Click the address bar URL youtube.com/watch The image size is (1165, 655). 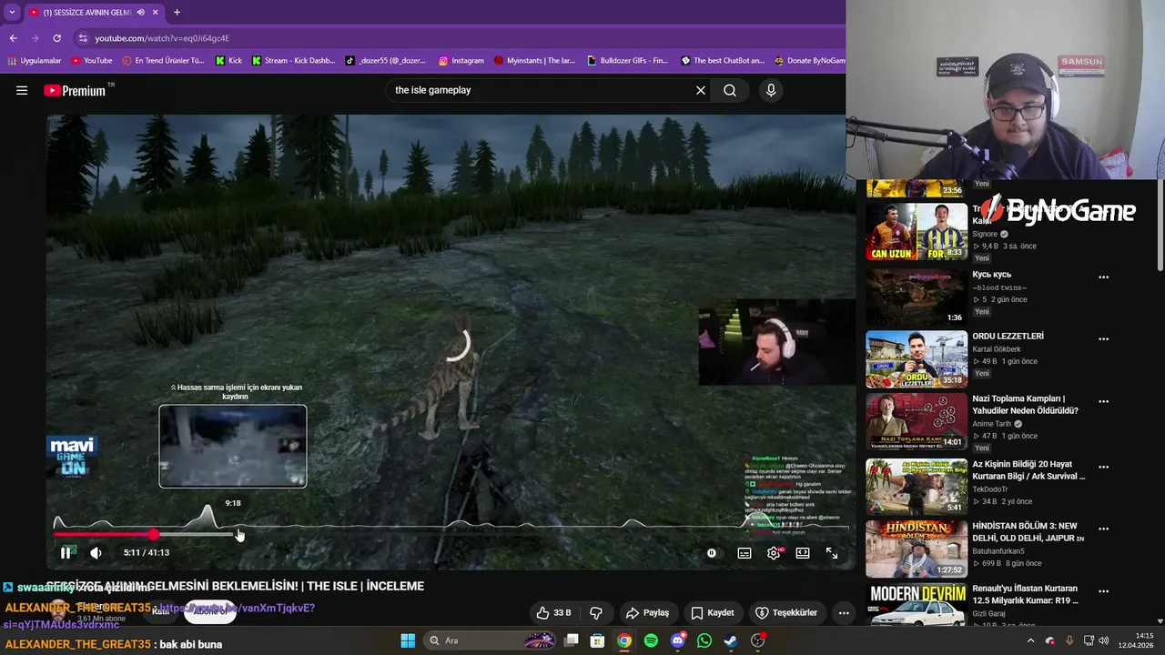(x=162, y=38)
